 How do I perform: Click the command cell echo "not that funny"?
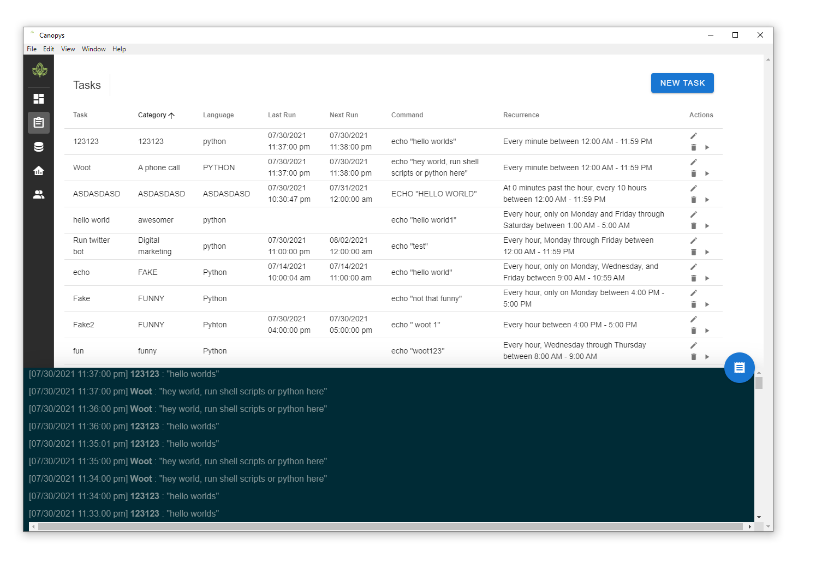(426, 298)
